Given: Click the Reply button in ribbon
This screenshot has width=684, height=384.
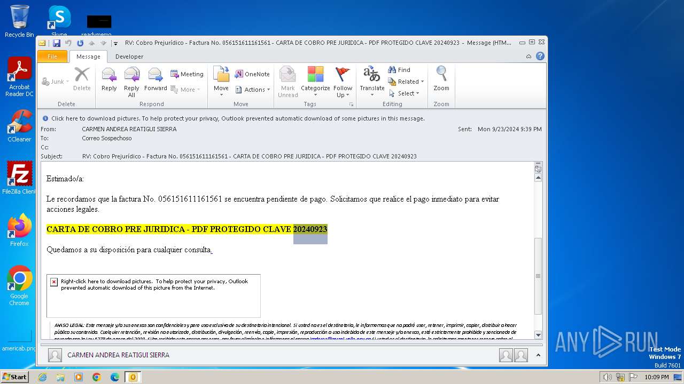Looking at the screenshot, I should pyautogui.click(x=109, y=80).
